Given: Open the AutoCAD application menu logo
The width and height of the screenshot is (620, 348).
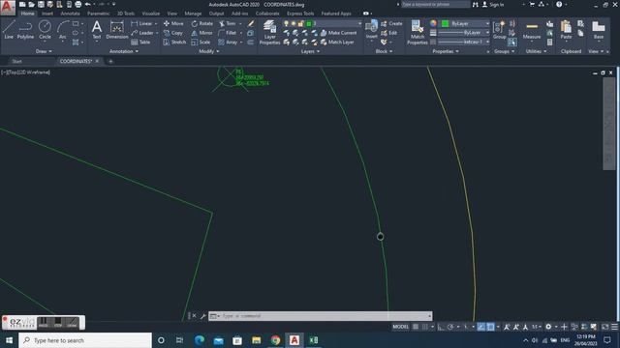Looking at the screenshot, I should pyautogui.click(x=8, y=8).
